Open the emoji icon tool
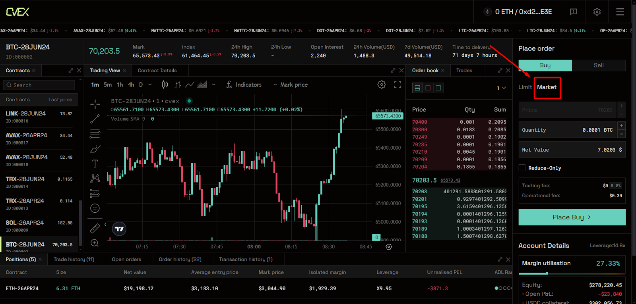The width and height of the screenshot is (636, 304). 95,208
